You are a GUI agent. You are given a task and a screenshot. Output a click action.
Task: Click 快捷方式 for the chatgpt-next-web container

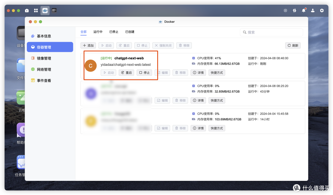[x=217, y=73]
